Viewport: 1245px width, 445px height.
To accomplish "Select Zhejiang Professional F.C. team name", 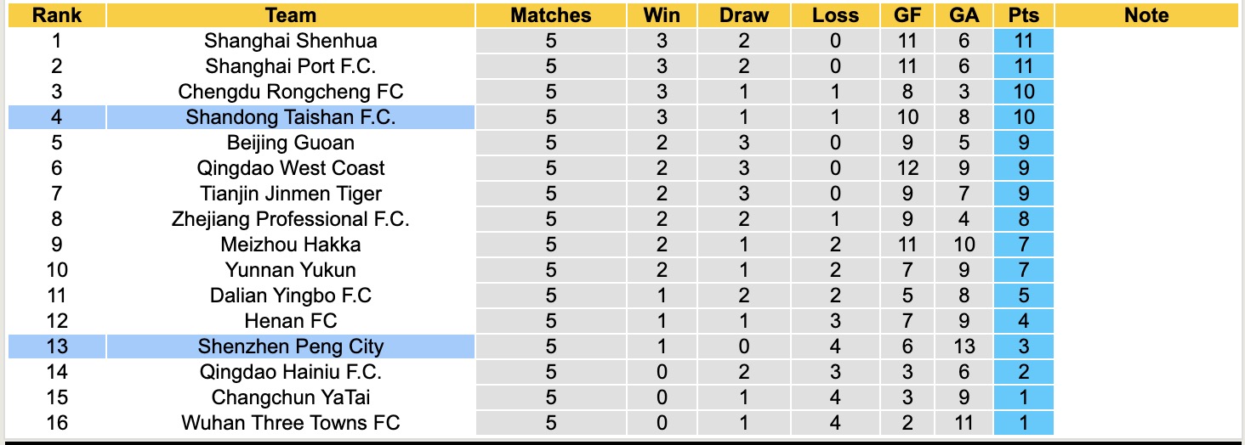I will click(290, 219).
